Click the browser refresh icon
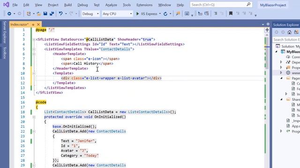Image resolution: width=300 pixels, height=168 pixels. point(165,14)
